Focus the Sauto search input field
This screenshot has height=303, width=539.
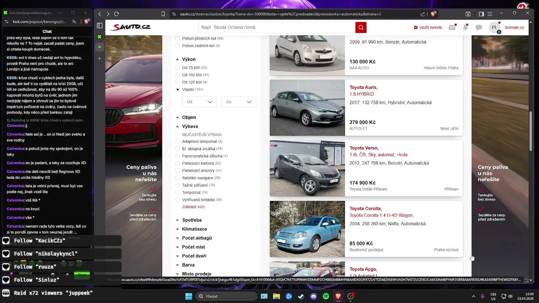point(277,27)
